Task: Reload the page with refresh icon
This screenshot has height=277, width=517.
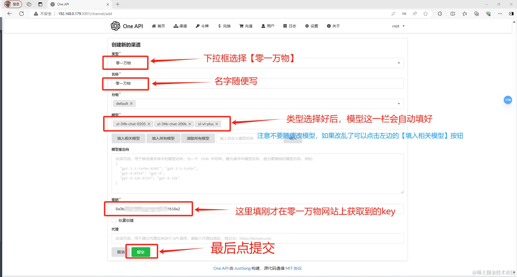Action: click(x=22, y=14)
